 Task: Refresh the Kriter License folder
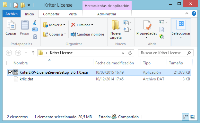[x=130, y=53]
